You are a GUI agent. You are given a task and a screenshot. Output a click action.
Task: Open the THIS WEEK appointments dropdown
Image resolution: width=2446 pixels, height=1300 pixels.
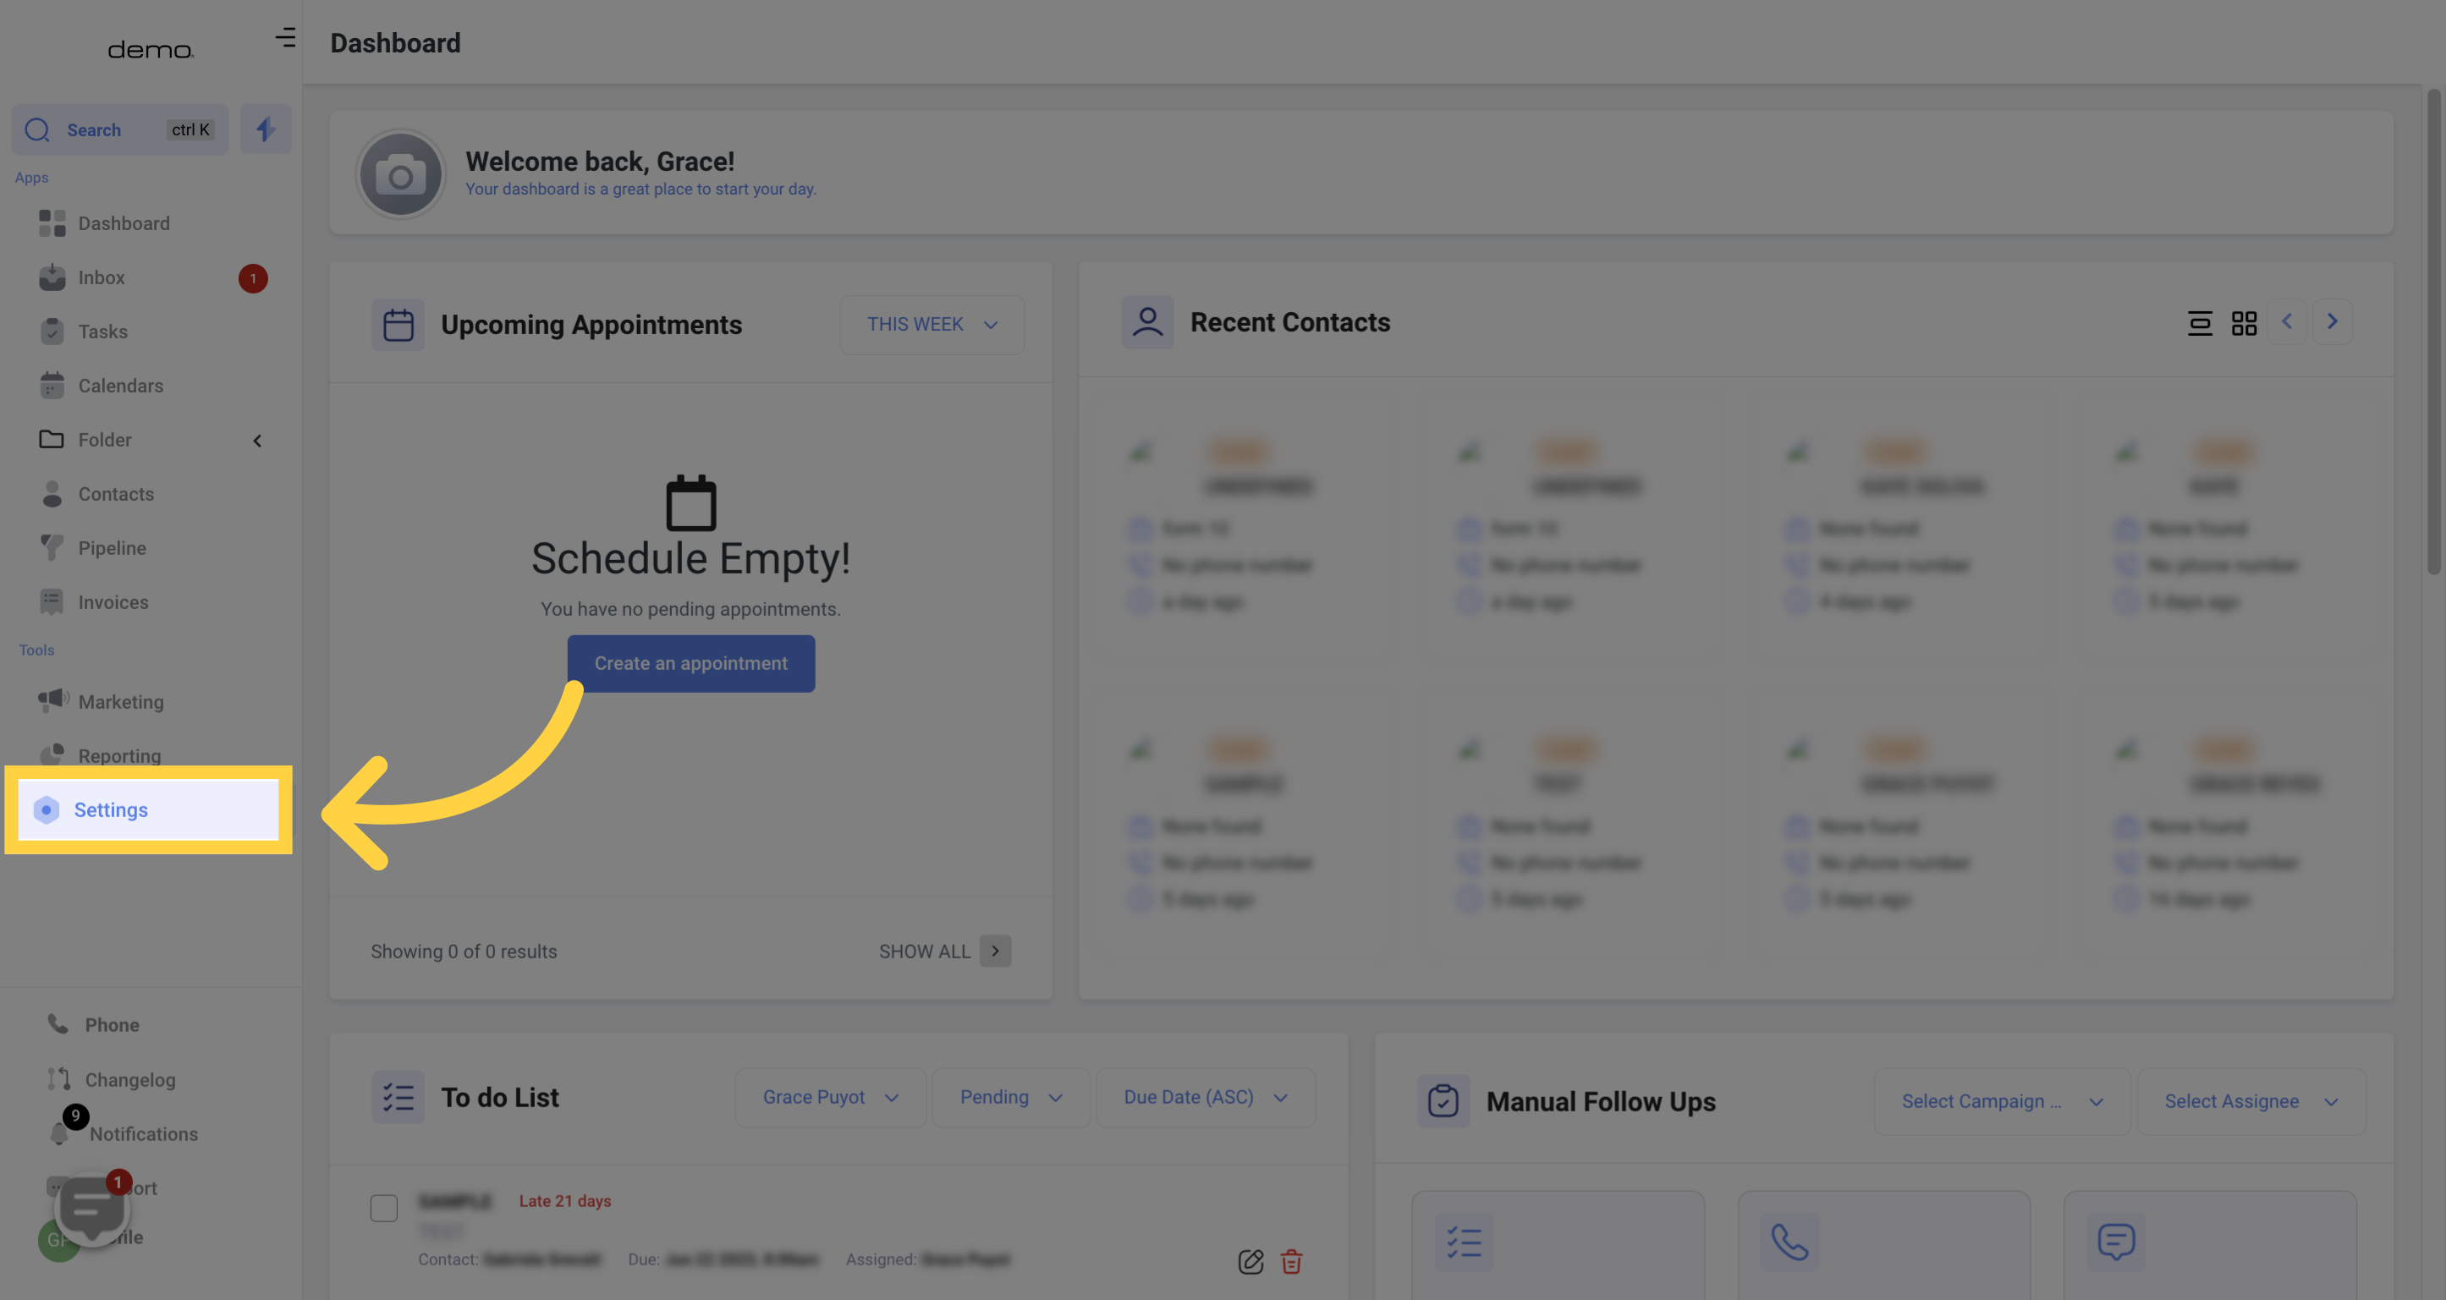[x=932, y=325]
